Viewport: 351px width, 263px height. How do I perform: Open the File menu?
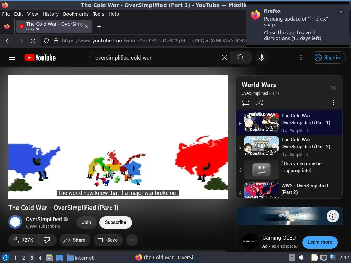coord(6,14)
